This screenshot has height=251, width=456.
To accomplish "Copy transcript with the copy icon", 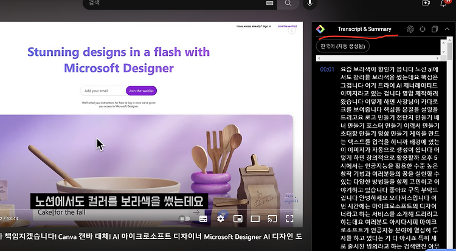I will tap(435, 29).
